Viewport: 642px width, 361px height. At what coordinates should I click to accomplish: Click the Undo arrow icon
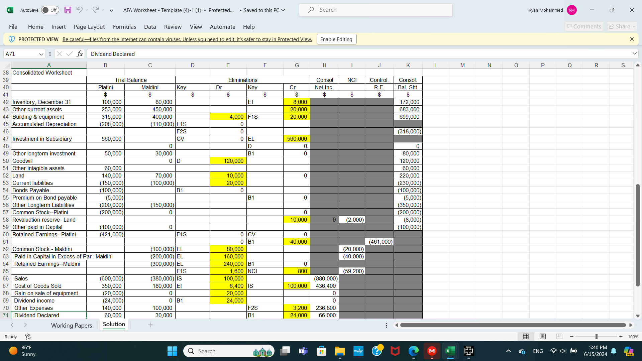coord(79,10)
